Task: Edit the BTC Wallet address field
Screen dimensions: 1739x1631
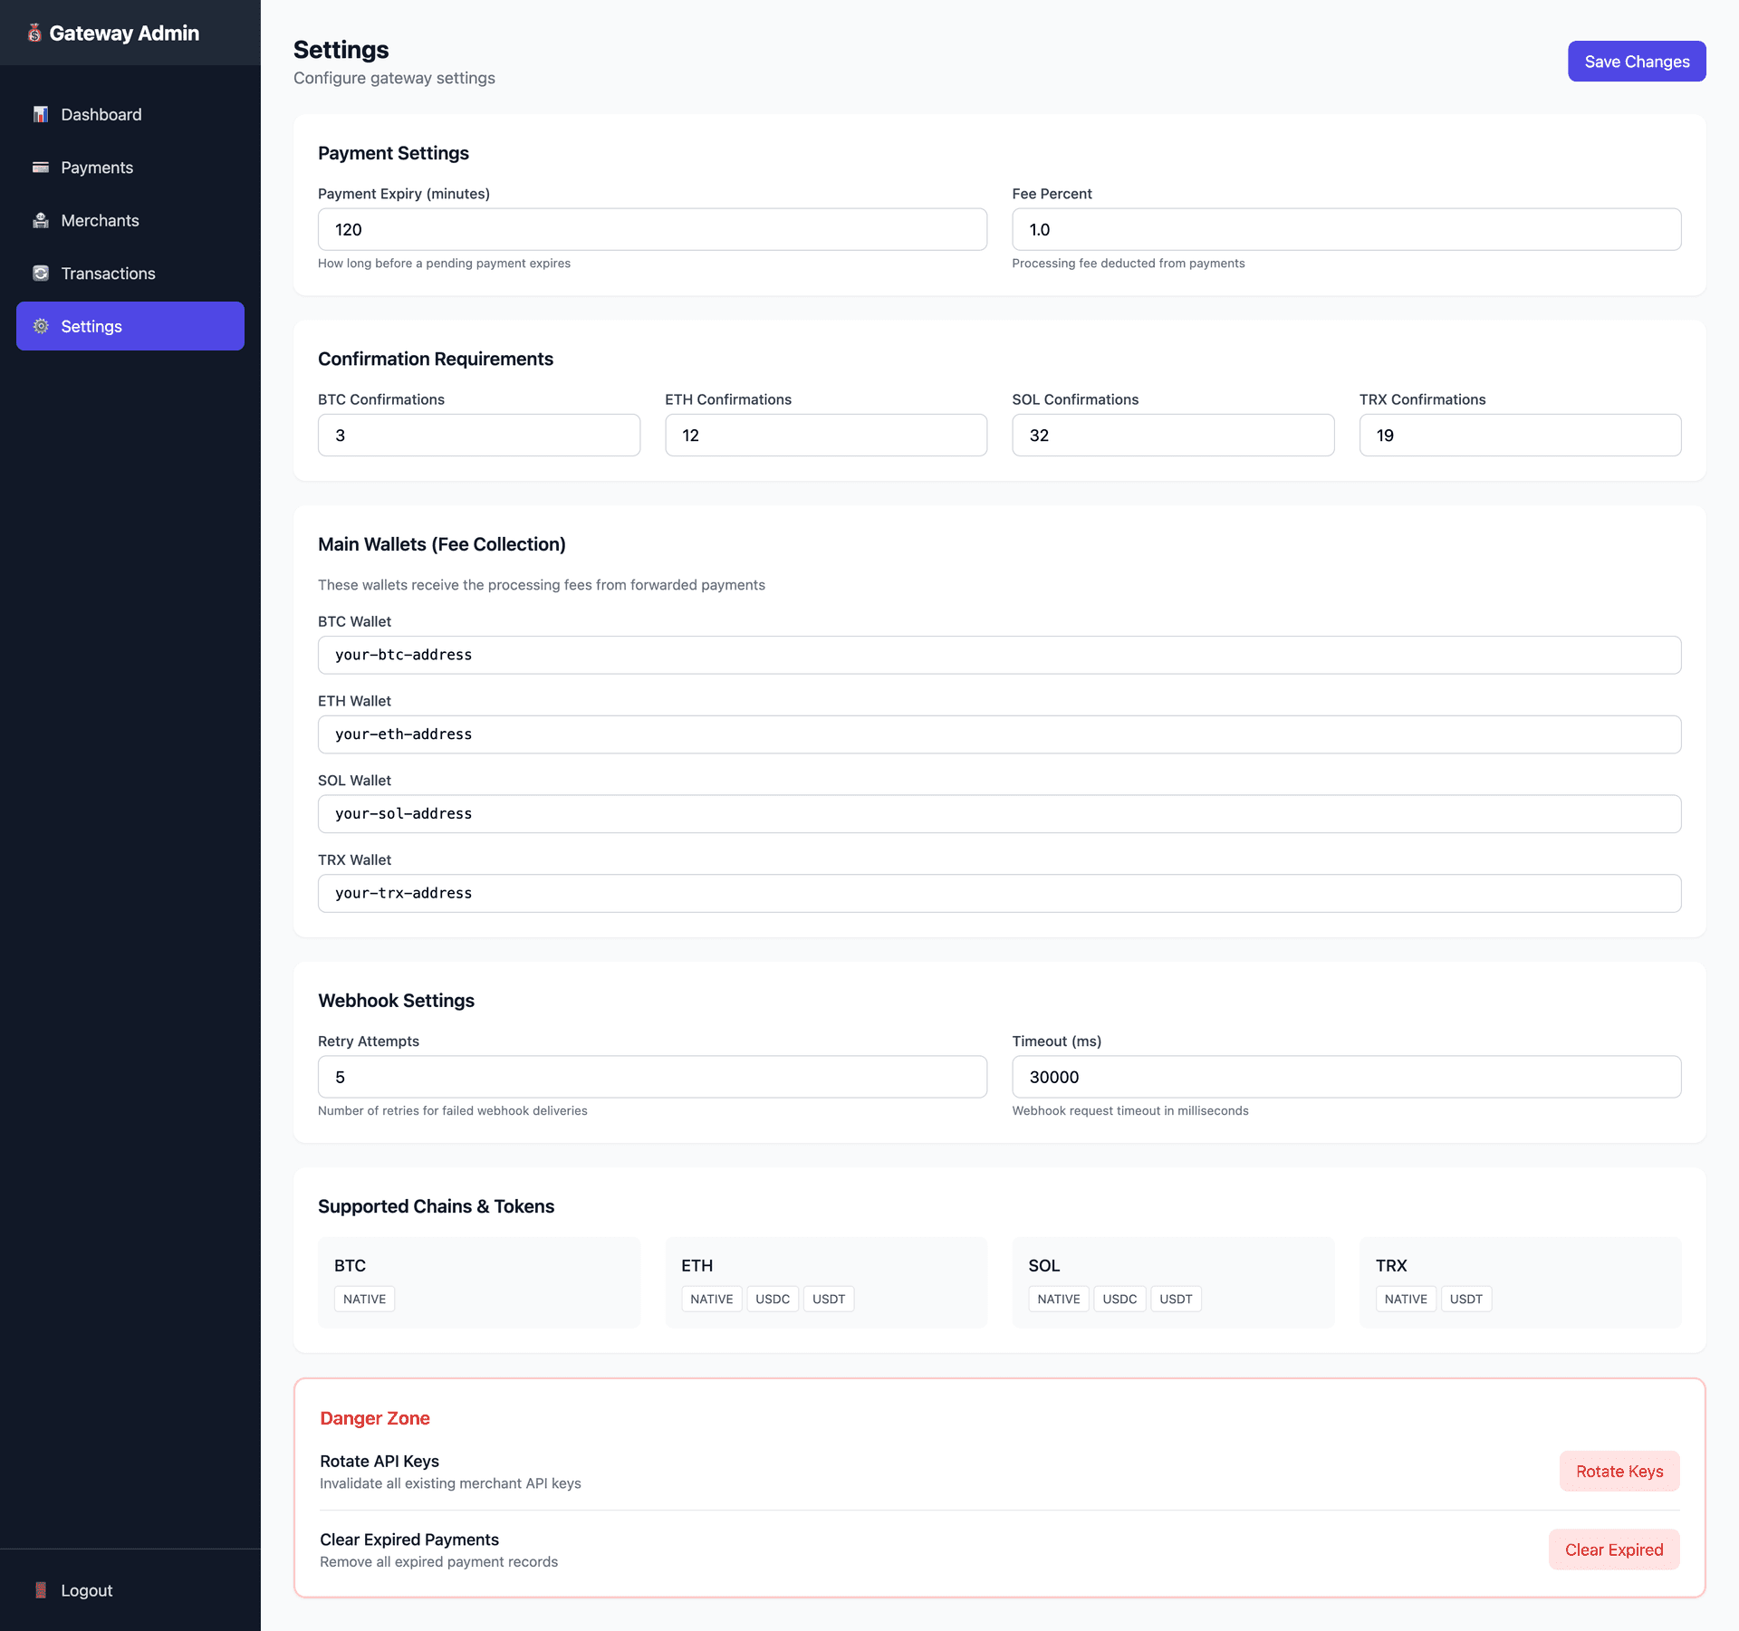Action: point(999,655)
